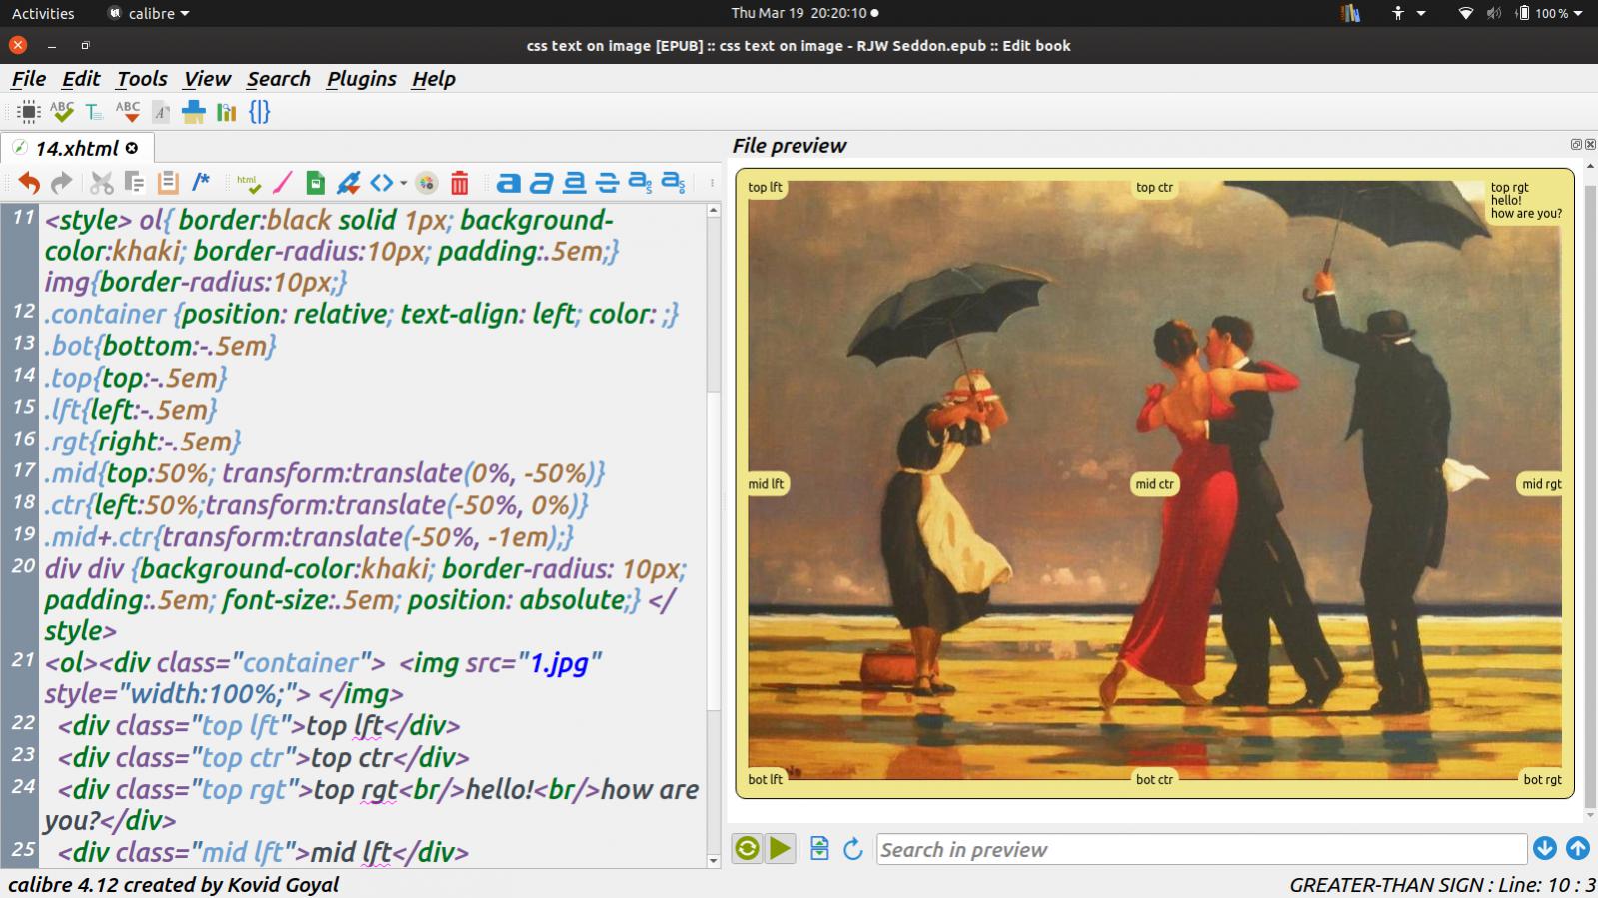Find previous match with blue up arrow

point(1578,848)
